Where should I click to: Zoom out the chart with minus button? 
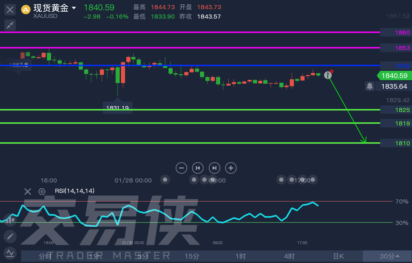tap(181, 168)
